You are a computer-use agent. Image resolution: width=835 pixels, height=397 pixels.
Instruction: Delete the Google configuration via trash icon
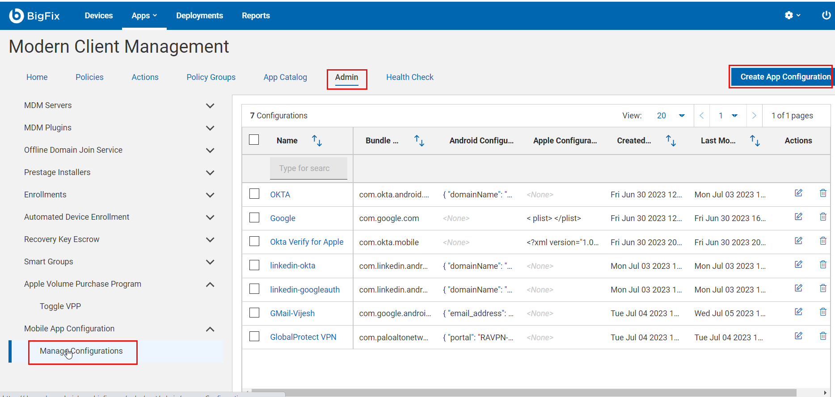coord(822,217)
